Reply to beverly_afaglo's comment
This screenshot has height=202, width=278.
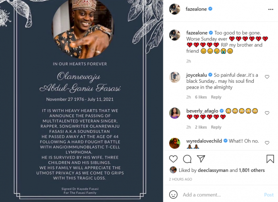point(216,127)
